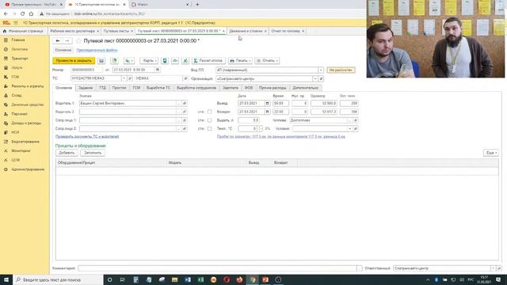Click the Windows Start button

6,279
